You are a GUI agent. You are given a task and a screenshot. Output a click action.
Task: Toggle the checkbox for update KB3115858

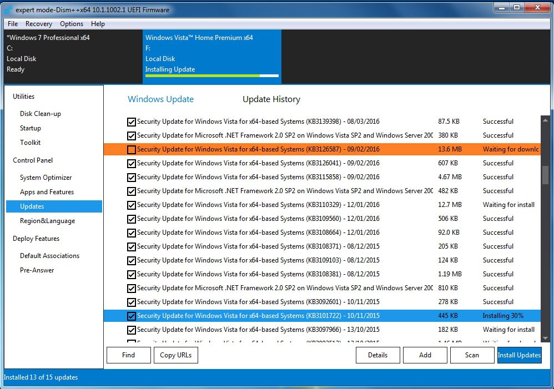[x=132, y=178]
